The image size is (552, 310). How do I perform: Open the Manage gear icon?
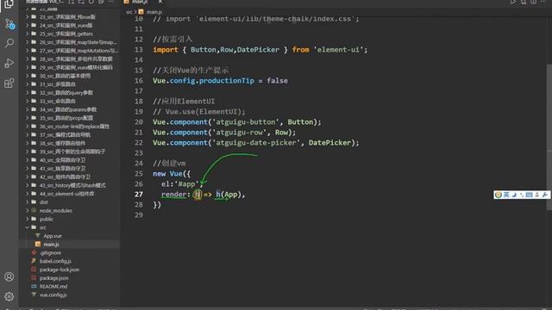(9, 296)
